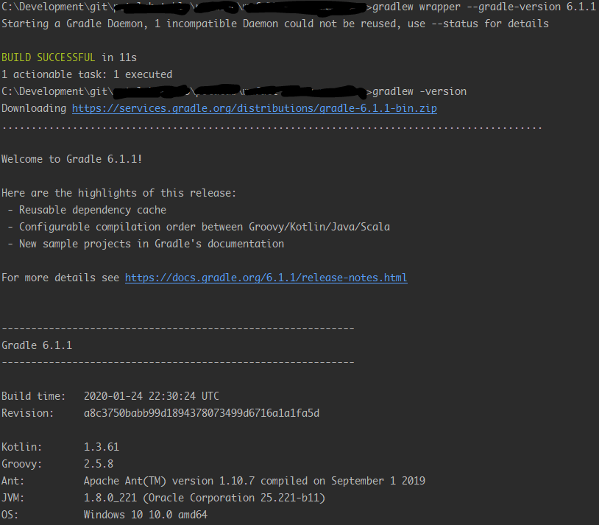Image resolution: width=599 pixels, height=525 pixels.
Task: Click 'Apache Ant(TM) version 1.10.7' text
Action: (169, 481)
